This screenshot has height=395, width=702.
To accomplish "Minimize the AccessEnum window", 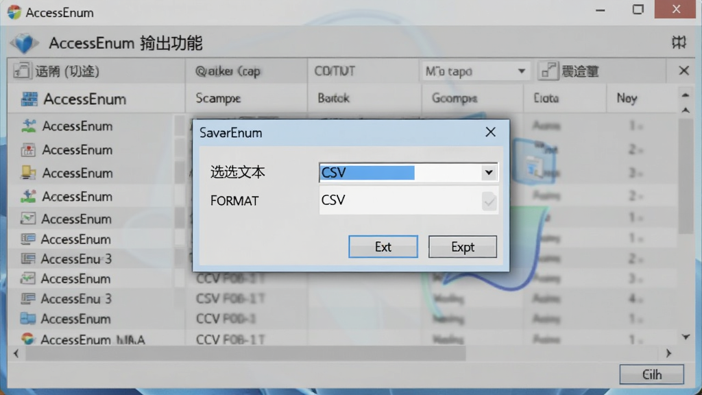I will pos(601,10).
